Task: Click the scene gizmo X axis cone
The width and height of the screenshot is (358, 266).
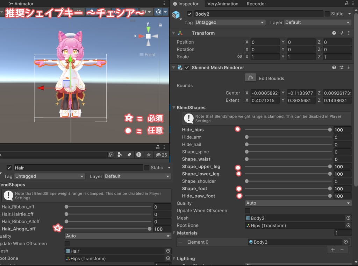Action: point(142,36)
